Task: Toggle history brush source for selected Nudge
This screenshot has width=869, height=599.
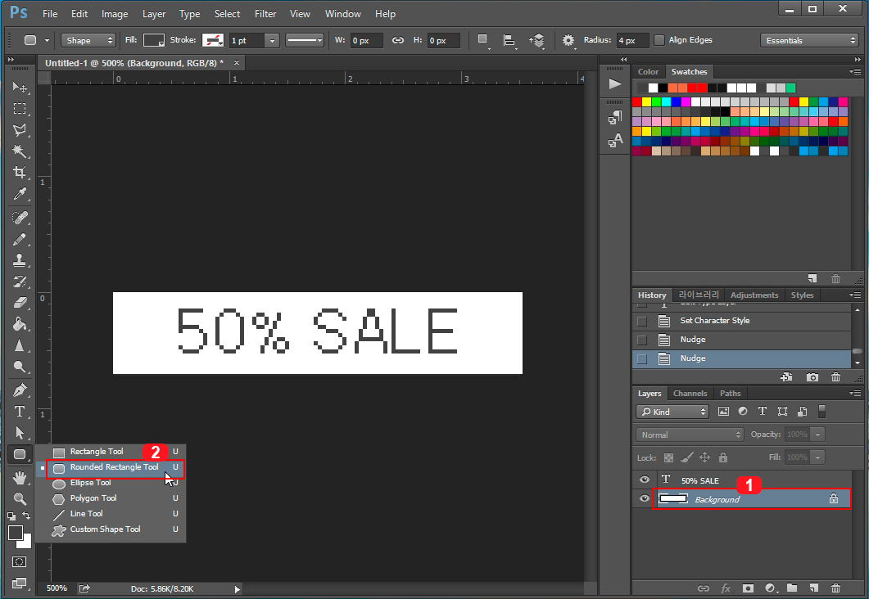Action: 642,358
